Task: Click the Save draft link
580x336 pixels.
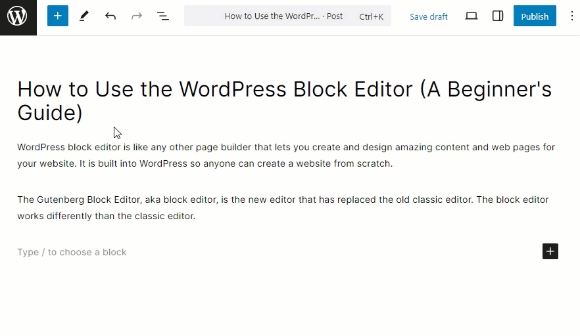Action: [428, 16]
